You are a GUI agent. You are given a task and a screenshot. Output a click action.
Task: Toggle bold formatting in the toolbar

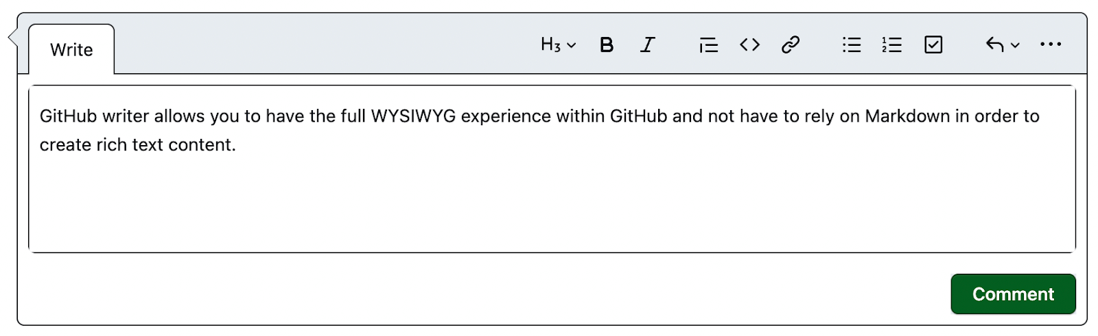click(x=606, y=45)
